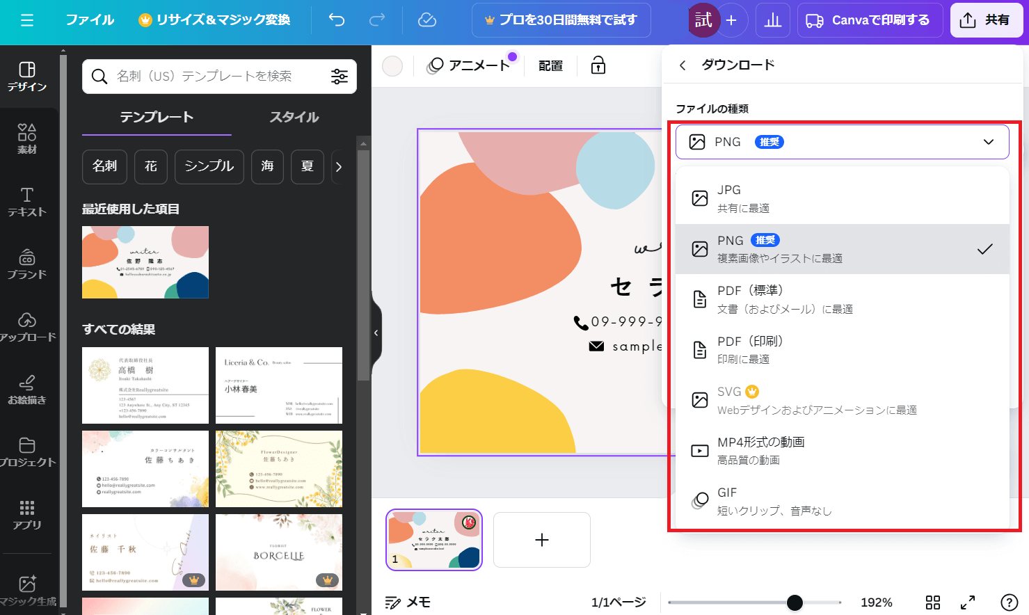Click the template panel scrollbar
The height and width of the screenshot is (615, 1029).
(x=362, y=264)
